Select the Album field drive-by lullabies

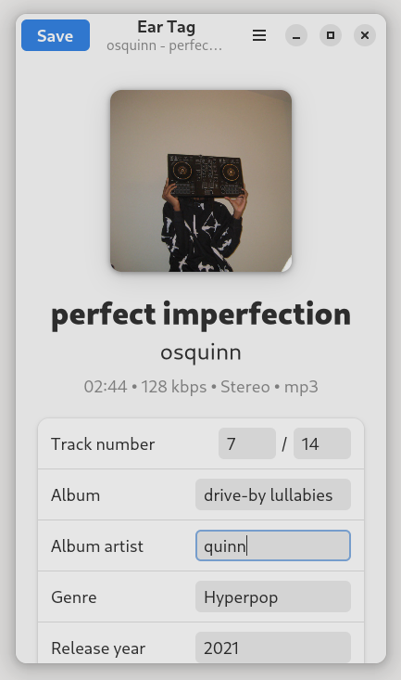[273, 494]
